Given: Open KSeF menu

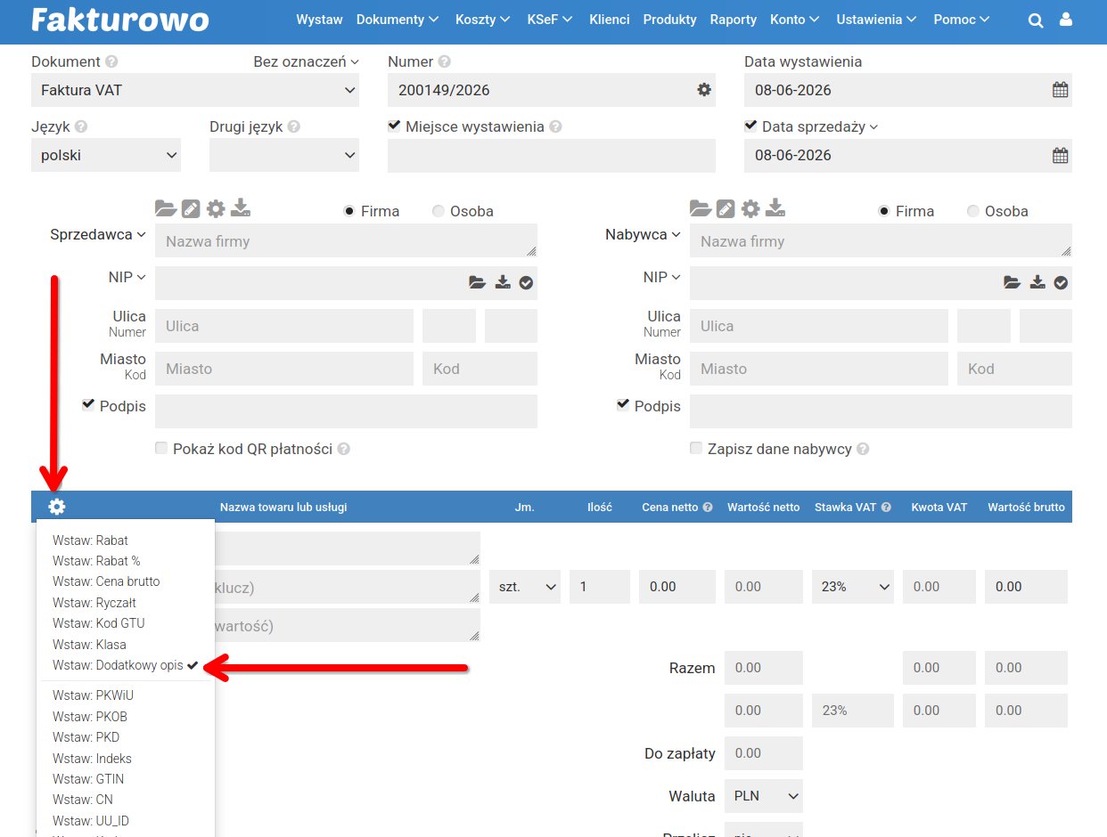Looking at the screenshot, I should coord(550,20).
